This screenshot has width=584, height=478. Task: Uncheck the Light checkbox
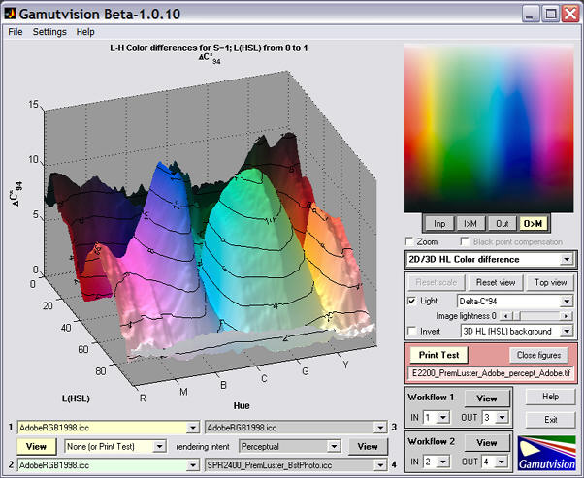(x=412, y=301)
